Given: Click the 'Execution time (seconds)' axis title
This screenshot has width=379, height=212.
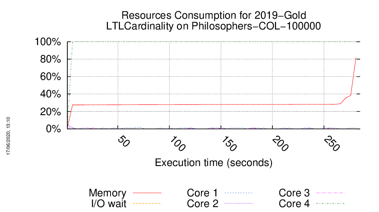Looking at the screenshot, I should tap(214, 162).
